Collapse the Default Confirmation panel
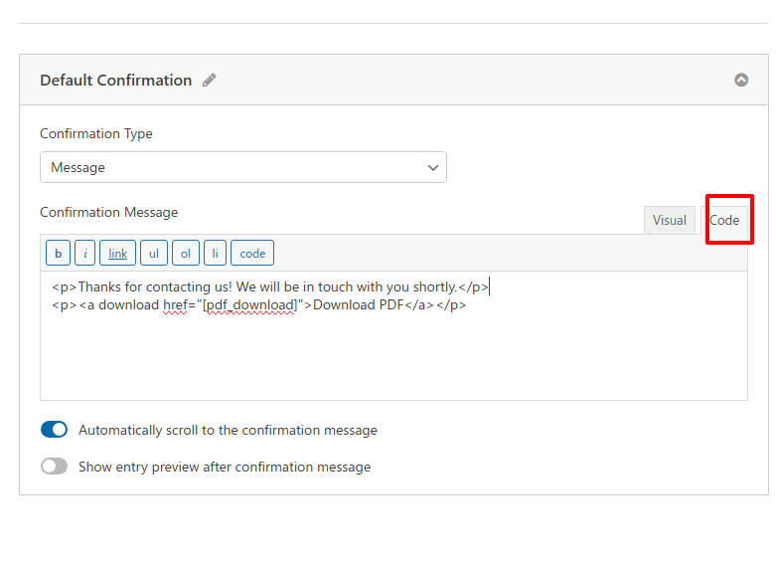Viewport: 778px width, 568px height. (x=741, y=80)
